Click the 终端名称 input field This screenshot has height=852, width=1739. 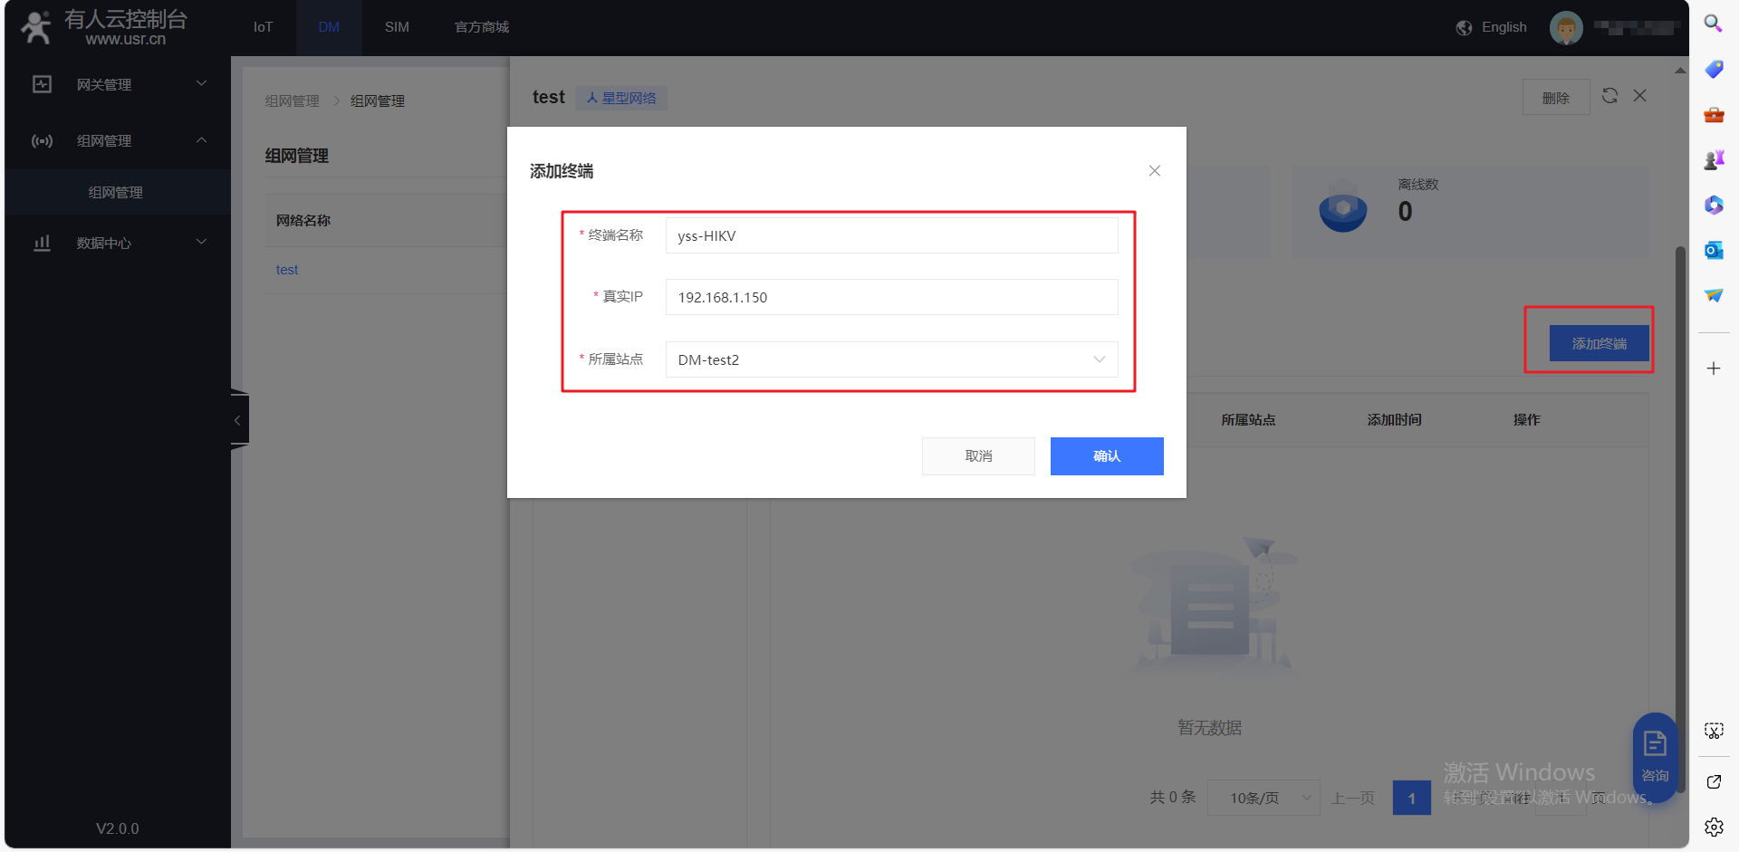(891, 235)
